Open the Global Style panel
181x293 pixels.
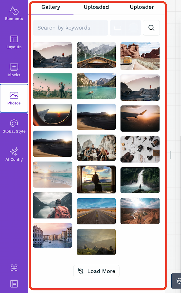tap(14, 126)
